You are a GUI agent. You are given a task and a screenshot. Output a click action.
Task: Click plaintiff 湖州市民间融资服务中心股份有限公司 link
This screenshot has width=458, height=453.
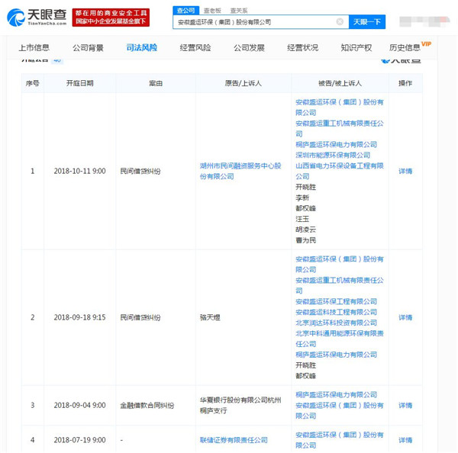tap(240, 171)
